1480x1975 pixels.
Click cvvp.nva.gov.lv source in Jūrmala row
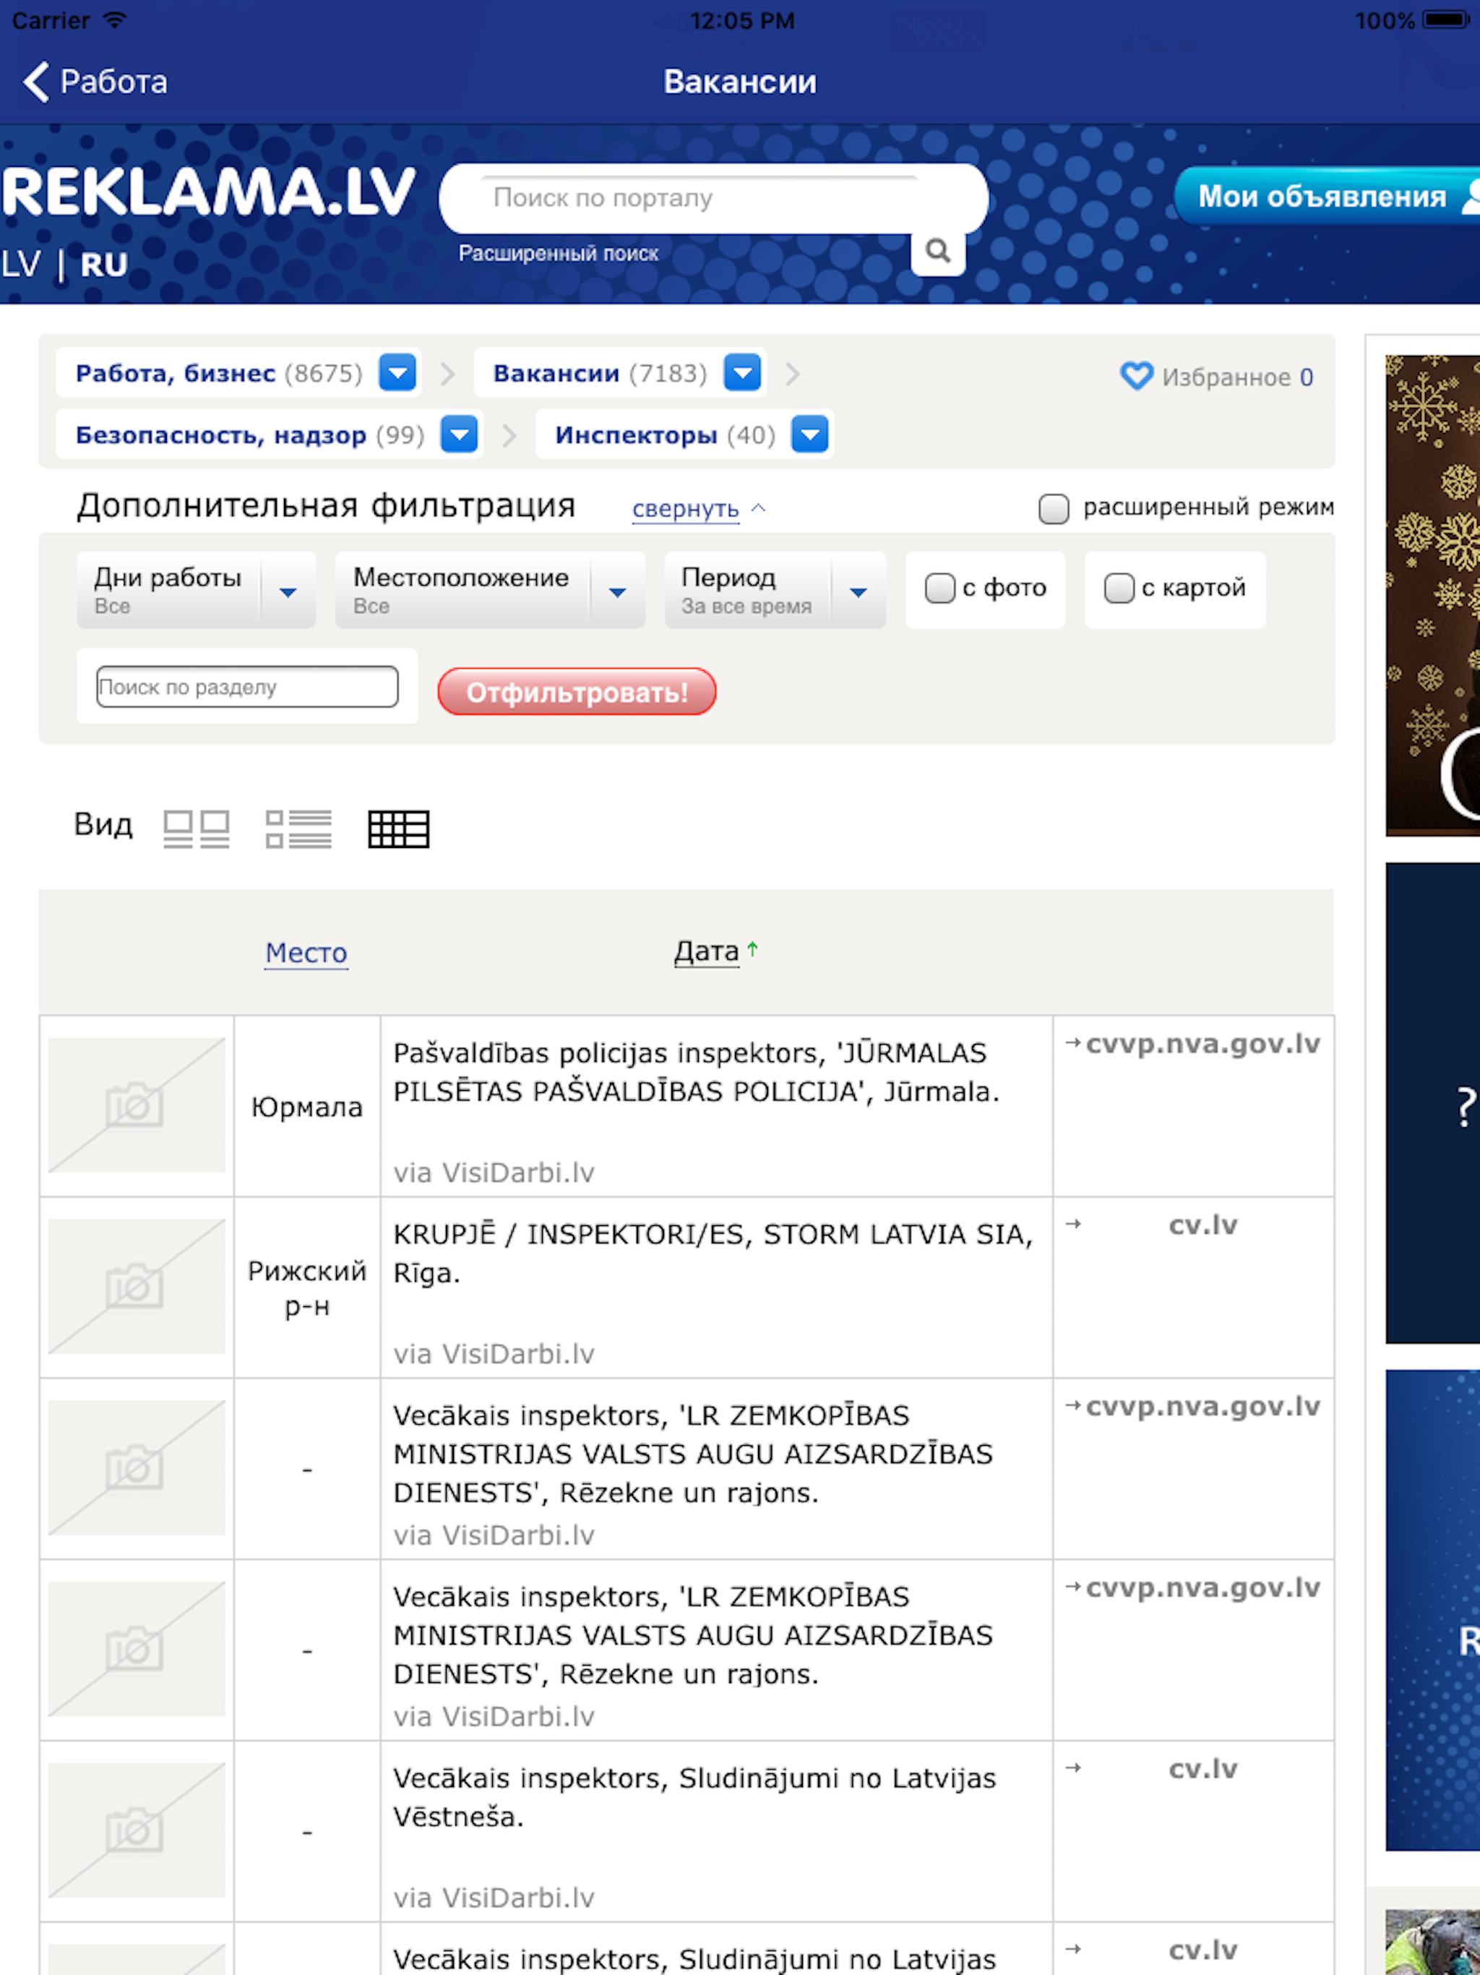click(1202, 1044)
